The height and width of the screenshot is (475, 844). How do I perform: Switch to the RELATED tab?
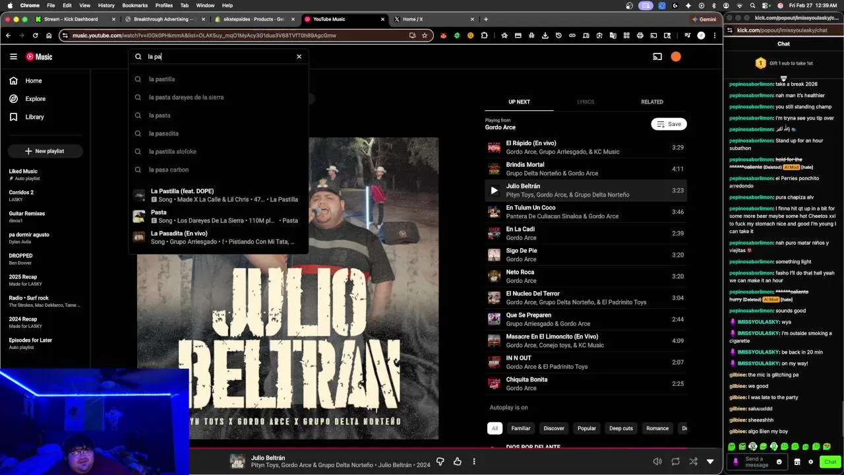(652, 102)
